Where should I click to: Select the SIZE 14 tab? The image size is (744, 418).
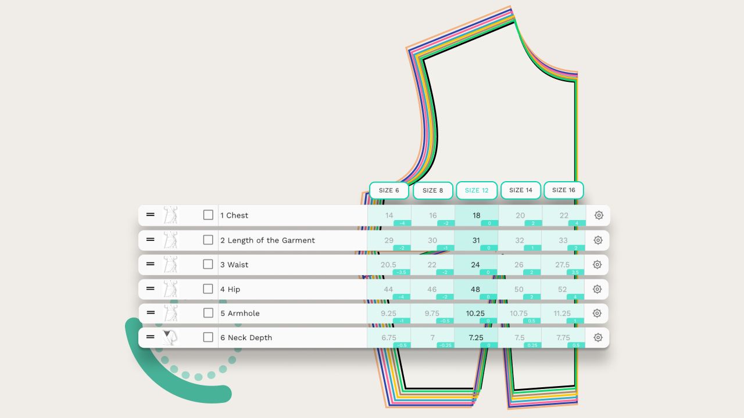pos(520,190)
